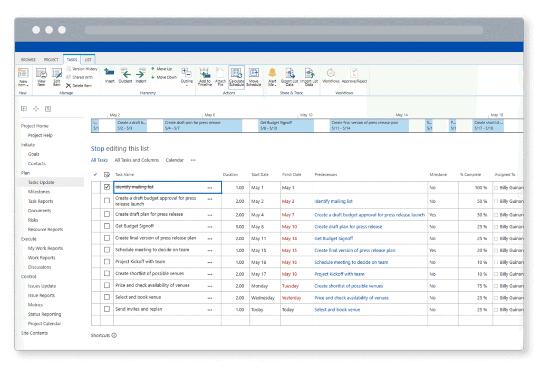This screenshot has height=378, width=540.
Task: Uncheck the Identify mailing list task checkbox
Action: pos(107,186)
